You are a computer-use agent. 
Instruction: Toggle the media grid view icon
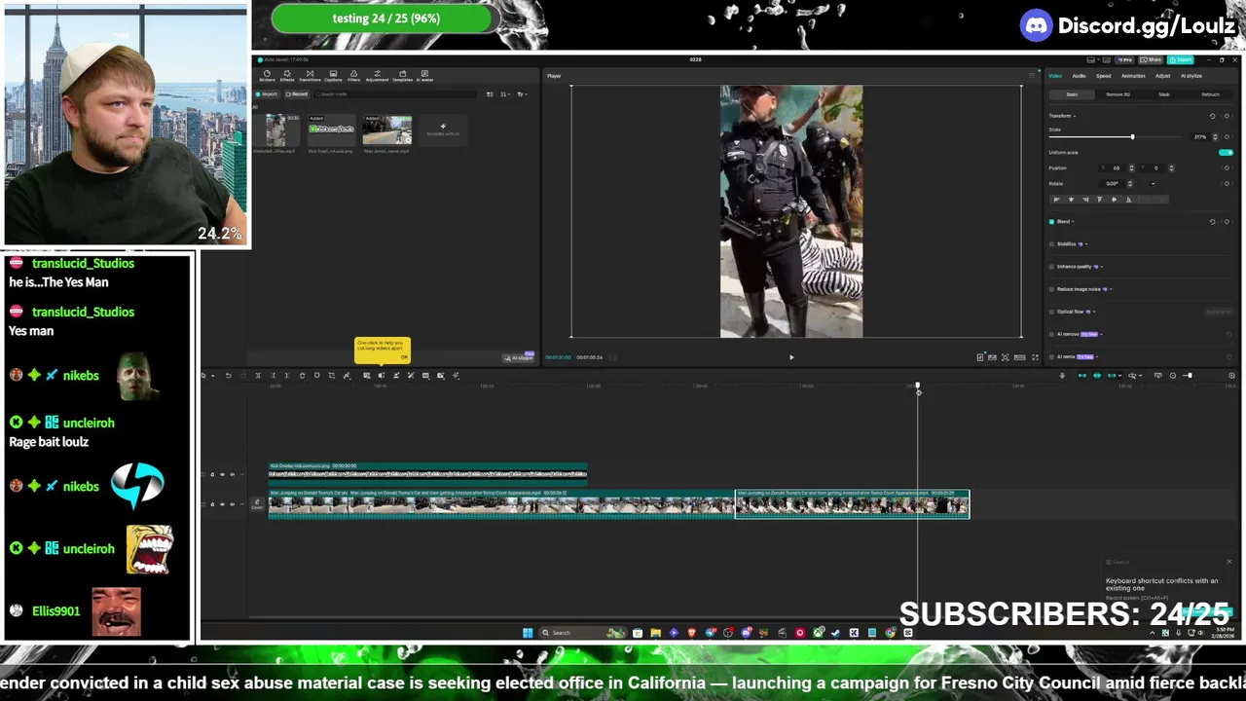[490, 94]
